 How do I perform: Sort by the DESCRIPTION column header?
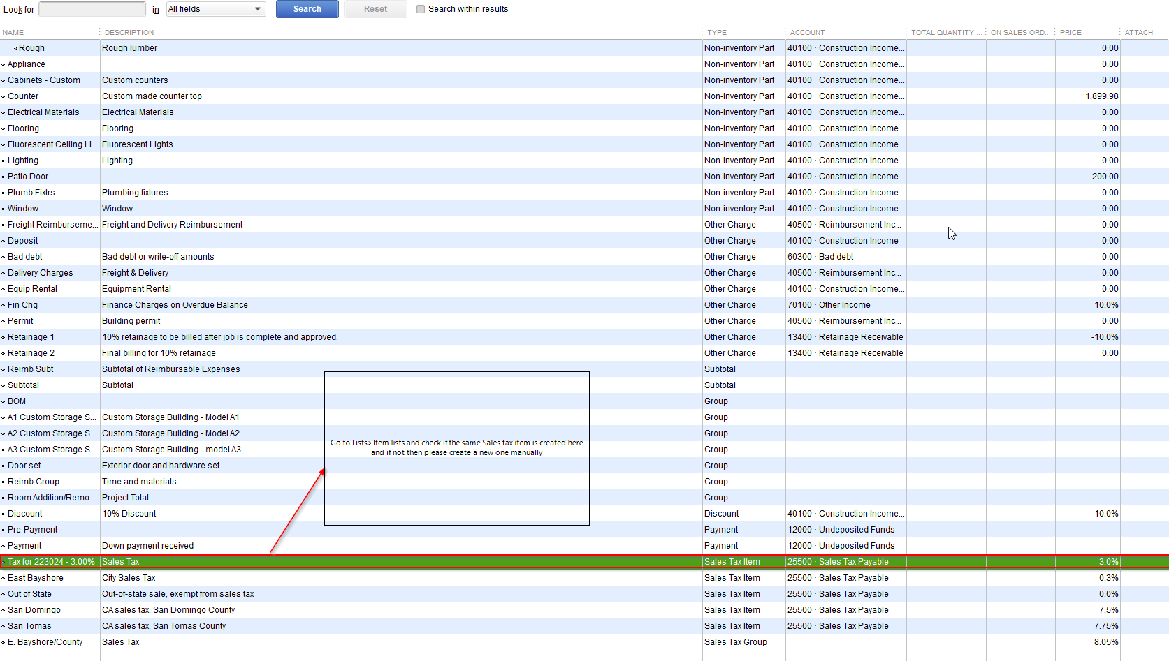[x=129, y=32]
